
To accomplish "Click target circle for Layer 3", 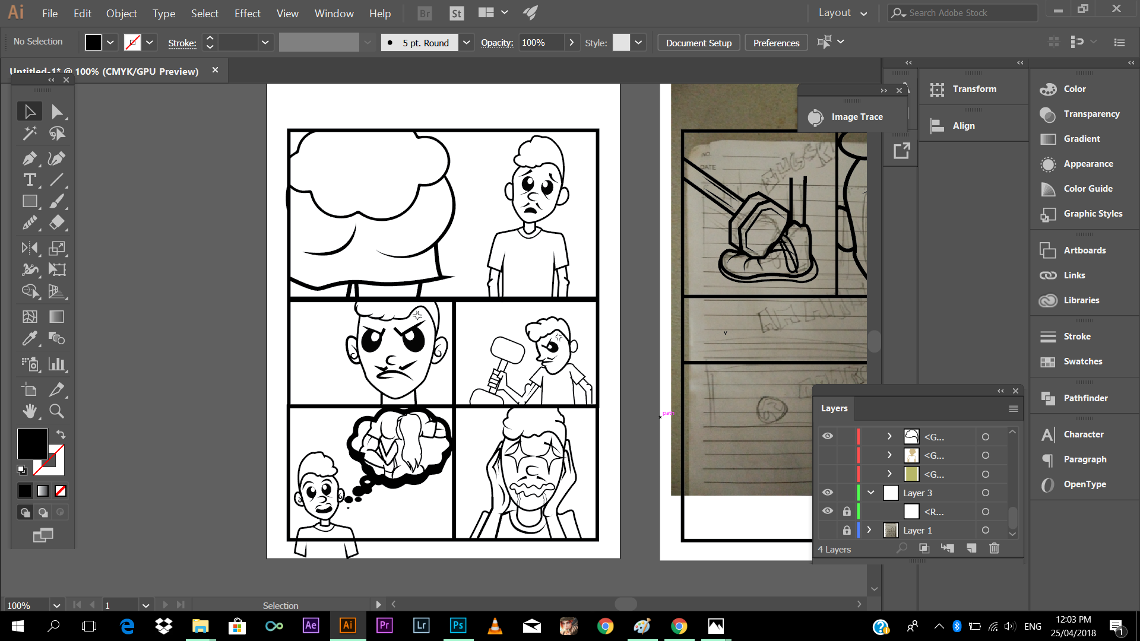I will [x=986, y=493].
